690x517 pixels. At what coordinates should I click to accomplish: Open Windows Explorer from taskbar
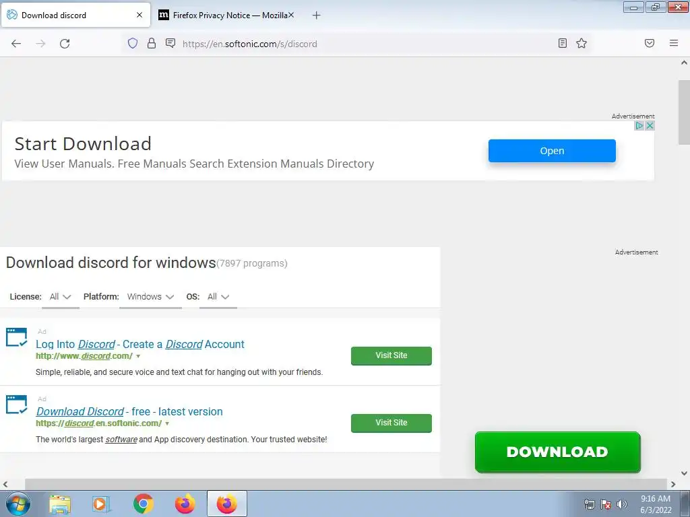click(x=60, y=504)
